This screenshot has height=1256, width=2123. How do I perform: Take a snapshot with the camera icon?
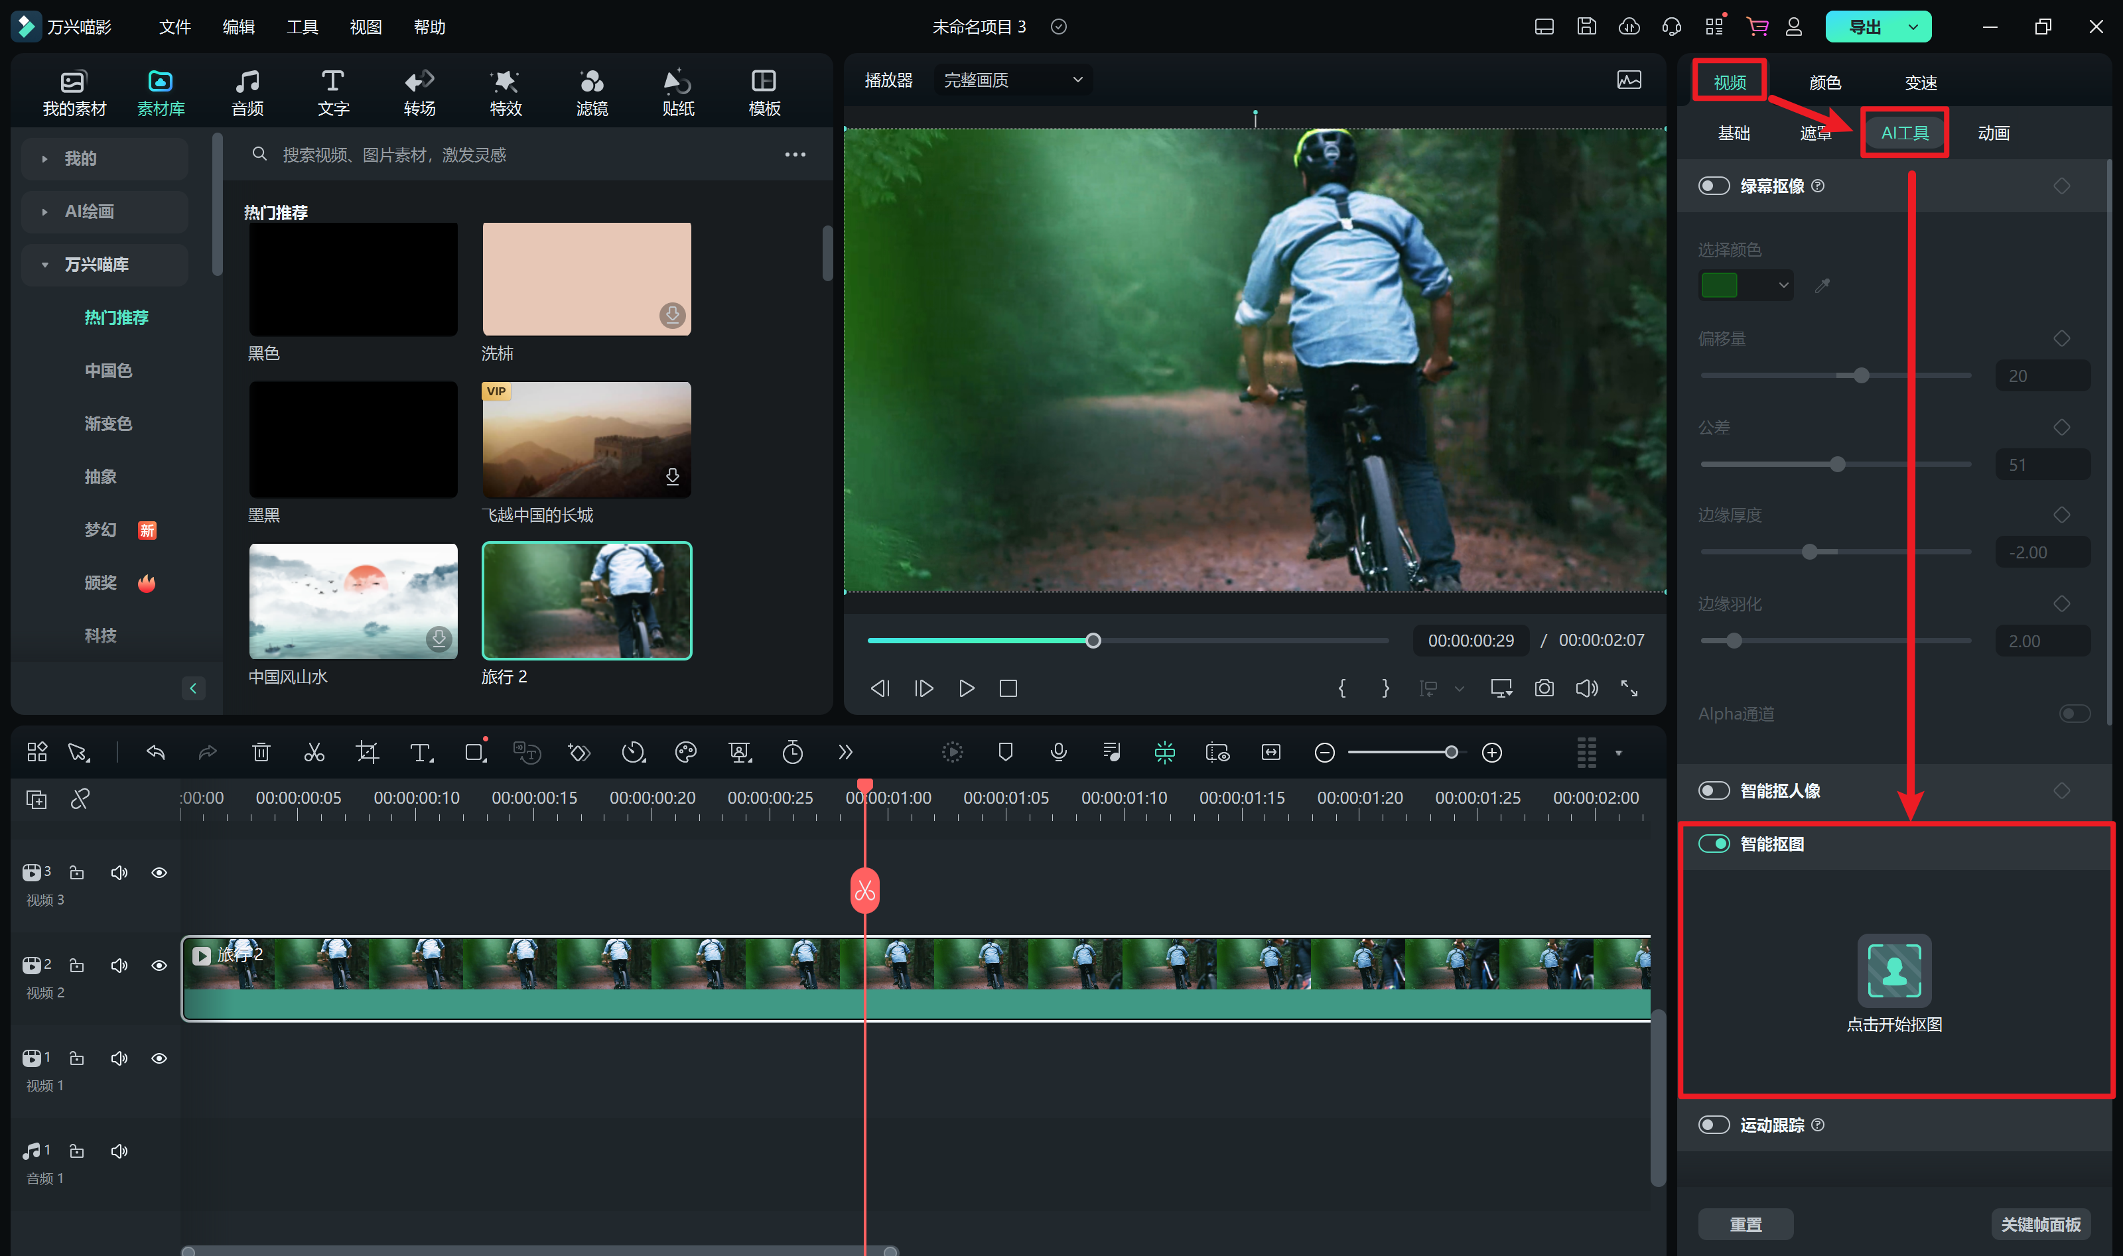1544,688
